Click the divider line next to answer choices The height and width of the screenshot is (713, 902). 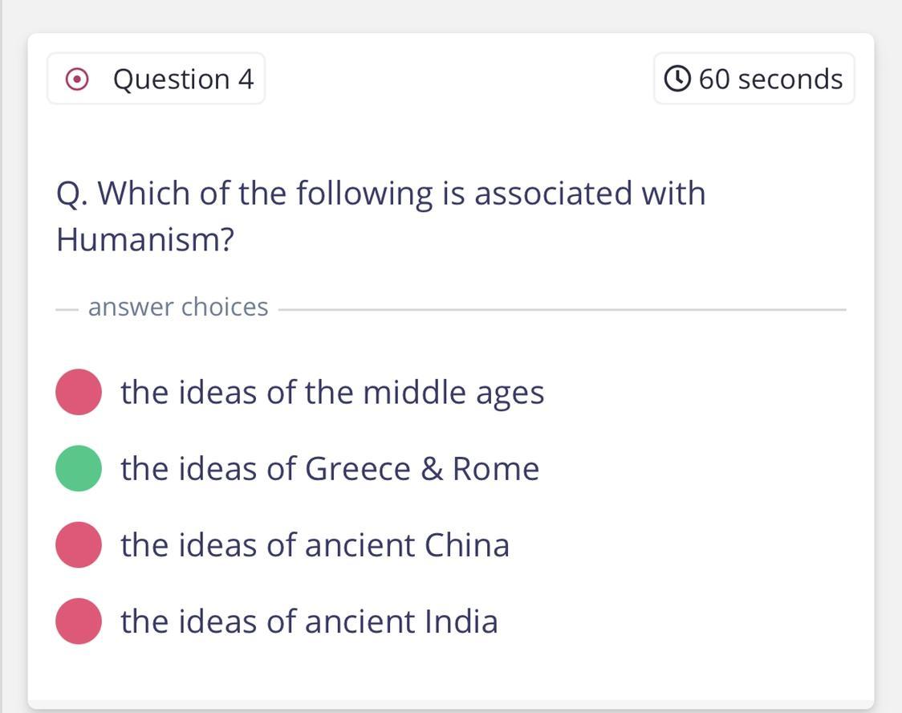(562, 309)
